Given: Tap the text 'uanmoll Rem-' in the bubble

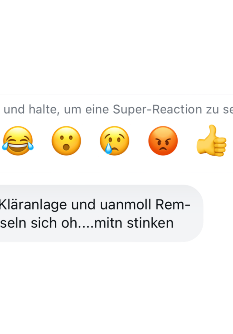Looking at the screenshot, I should (x=145, y=205).
